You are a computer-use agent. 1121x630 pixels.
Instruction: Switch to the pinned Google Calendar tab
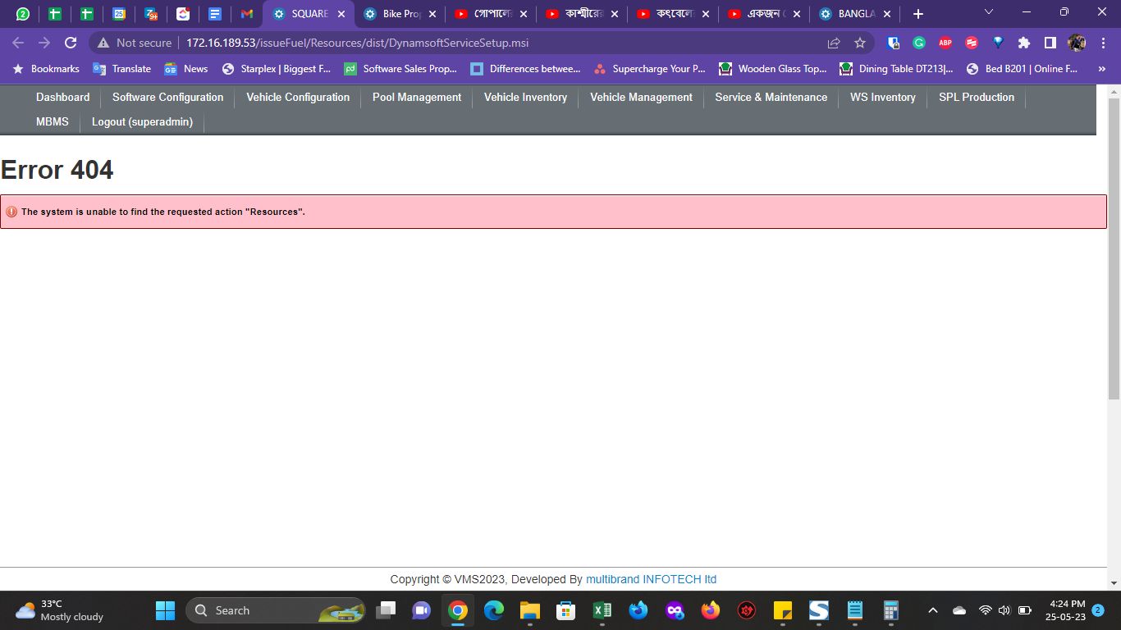[119, 14]
